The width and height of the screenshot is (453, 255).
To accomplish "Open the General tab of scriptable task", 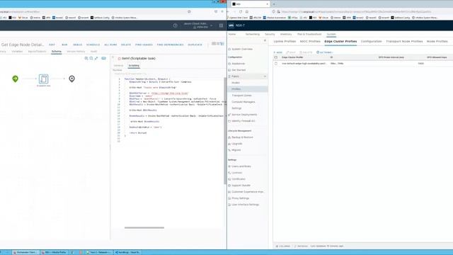I will pyautogui.click(x=118, y=66).
